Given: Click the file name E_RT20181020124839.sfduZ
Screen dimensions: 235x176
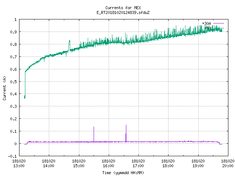Looking at the screenshot, I should tap(123, 12).
